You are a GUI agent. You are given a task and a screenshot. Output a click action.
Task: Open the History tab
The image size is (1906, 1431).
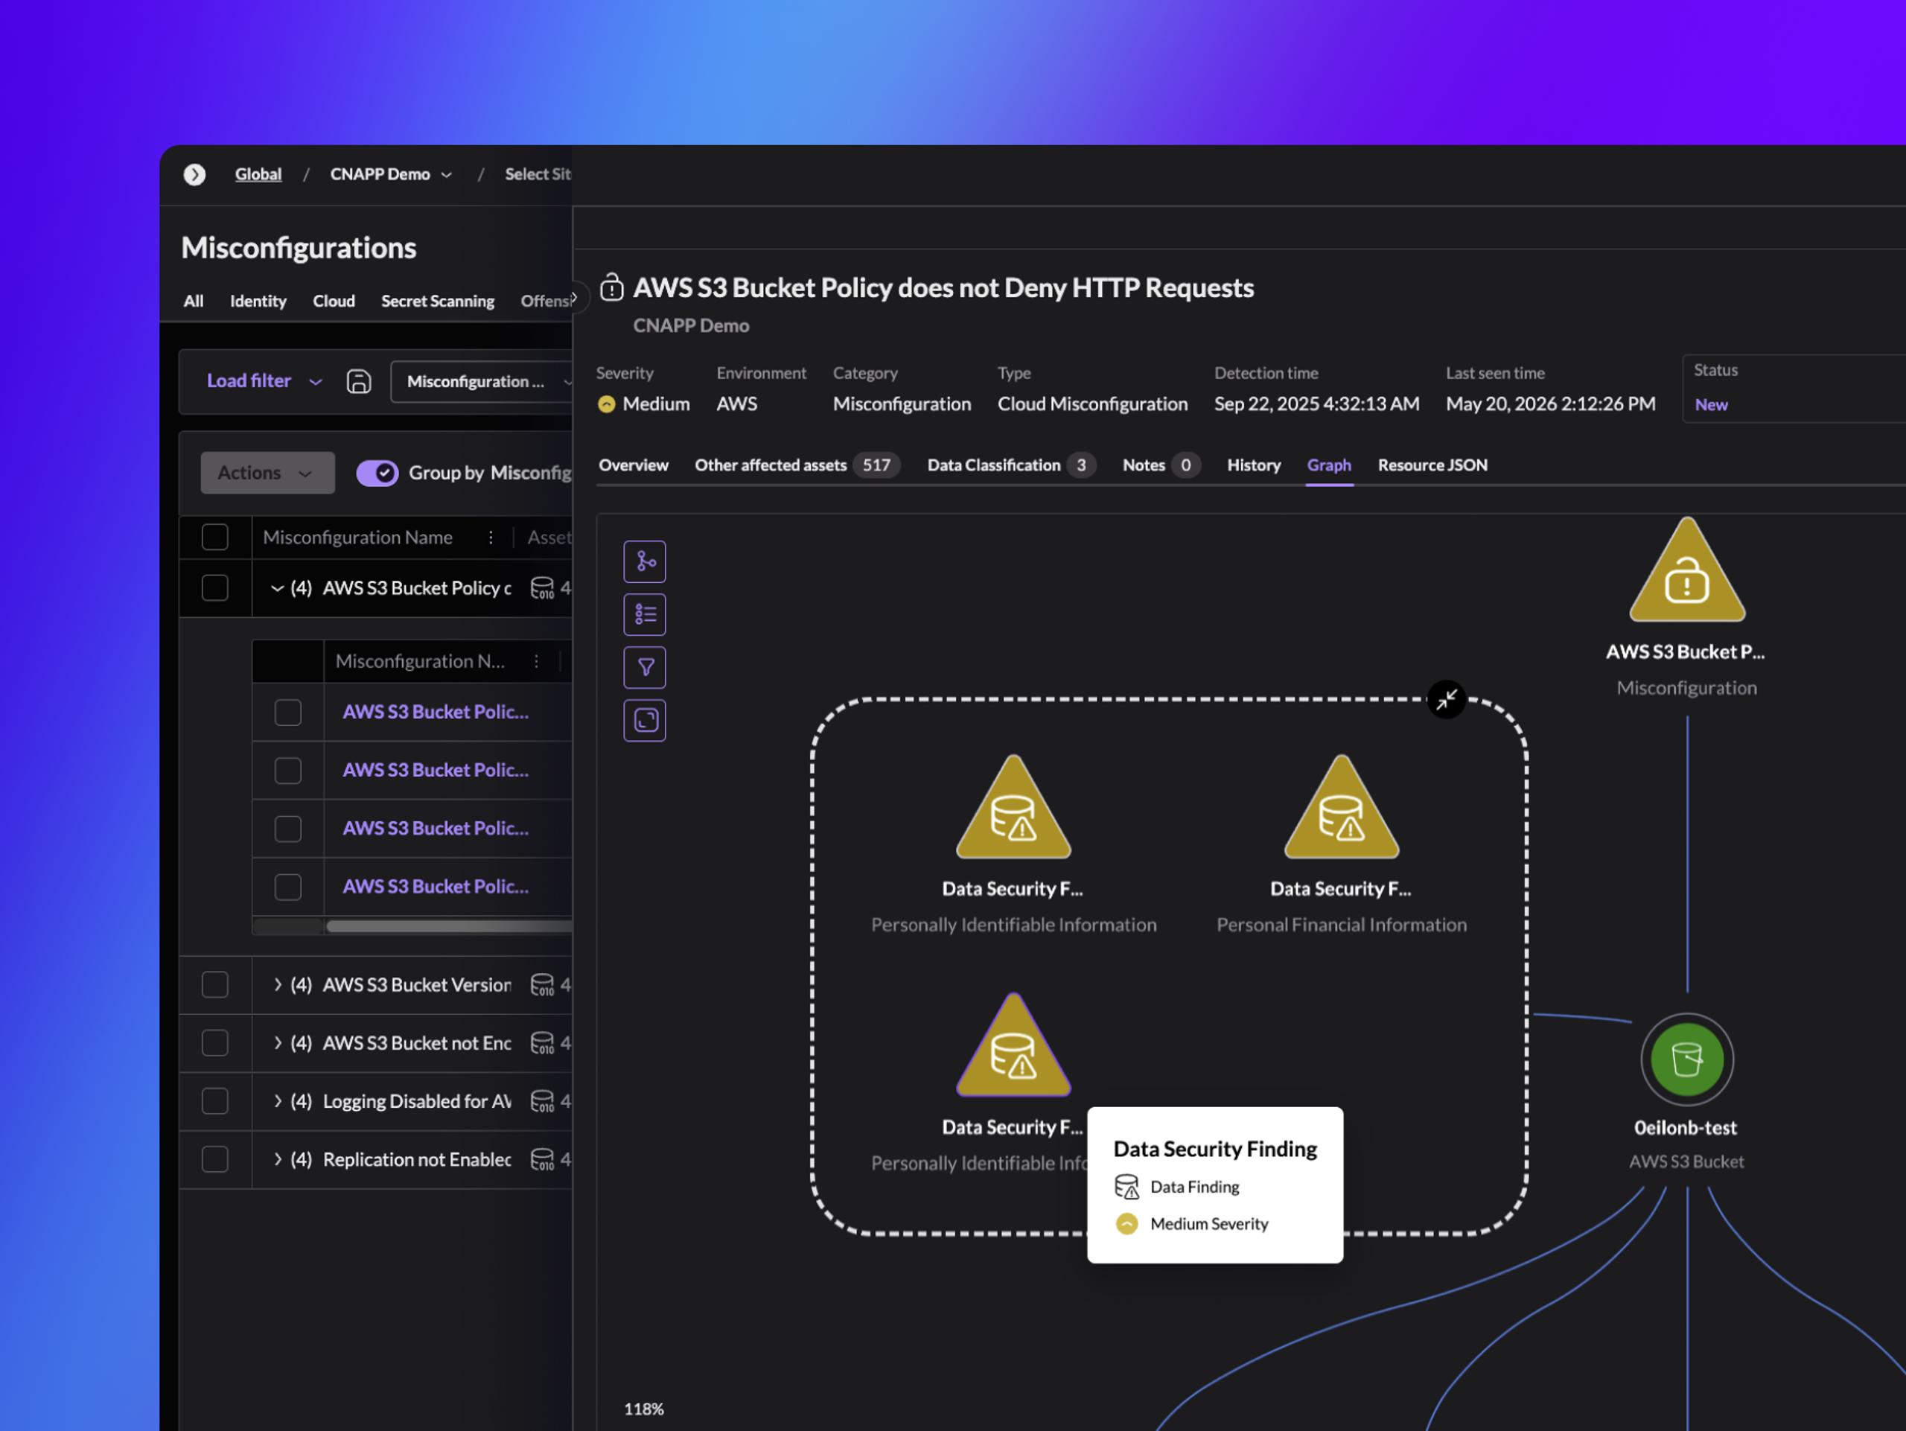coord(1254,465)
